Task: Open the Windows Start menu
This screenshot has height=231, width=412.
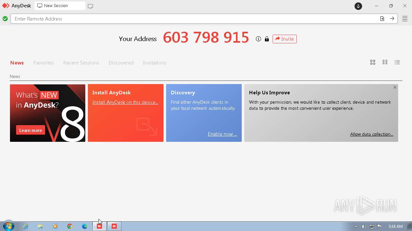Action: click(x=8, y=226)
